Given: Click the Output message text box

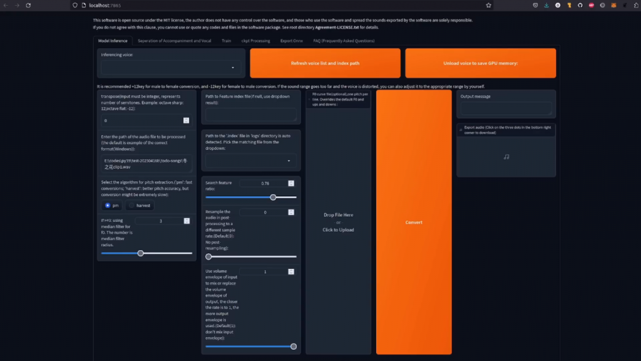Looking at the screenshot, I should pyautogui.click(x=506, y=108).
